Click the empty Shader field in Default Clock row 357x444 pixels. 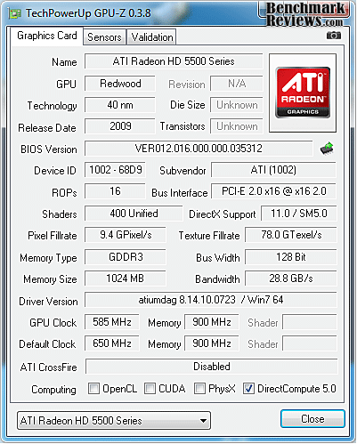coord(310,343)
